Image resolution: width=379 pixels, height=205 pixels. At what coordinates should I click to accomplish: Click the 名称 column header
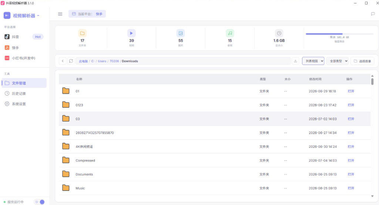pos(79,79)
